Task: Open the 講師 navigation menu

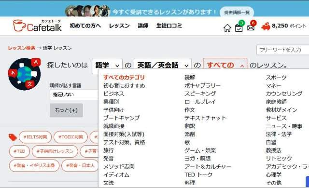Action: tap(143, 26)
